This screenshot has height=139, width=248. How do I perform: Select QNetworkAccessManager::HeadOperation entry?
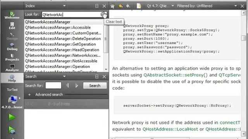coord(64,50)
